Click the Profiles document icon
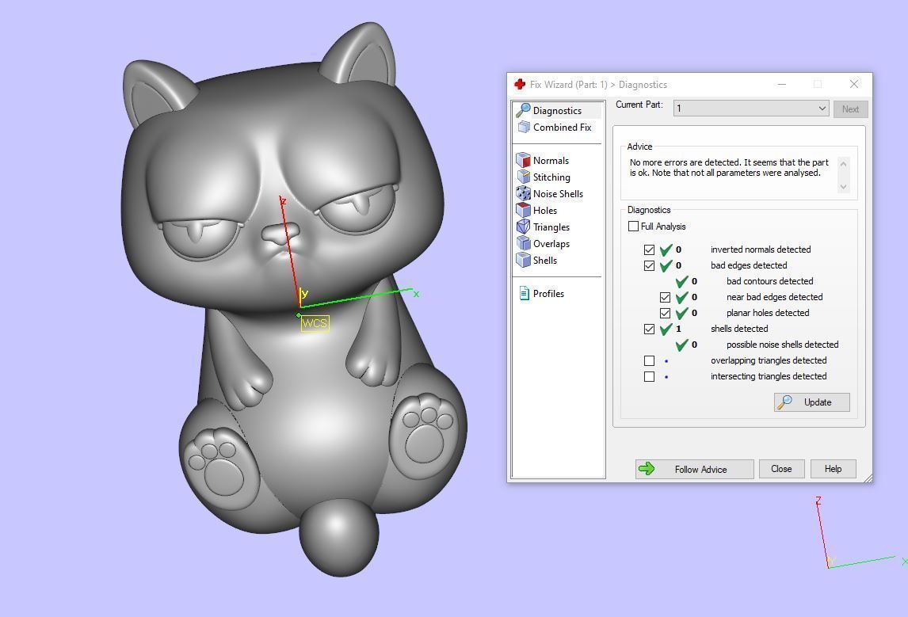Viewport: 908px width, 617px height. click(x=524, y=293)
